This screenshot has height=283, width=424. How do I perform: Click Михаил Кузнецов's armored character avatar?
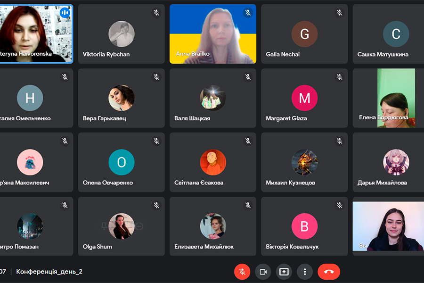coord(304,162)
